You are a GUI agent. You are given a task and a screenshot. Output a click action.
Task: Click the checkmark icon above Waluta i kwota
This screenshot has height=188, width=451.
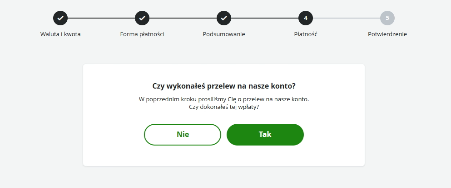(60, 18)
